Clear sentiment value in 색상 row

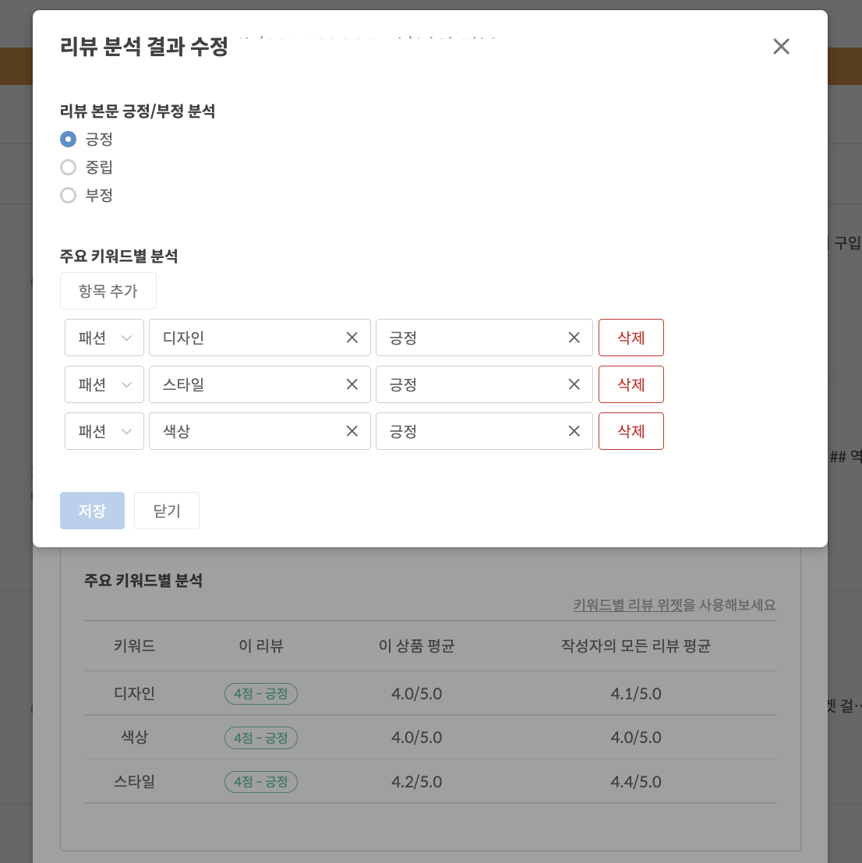pyautogui.click(x=574, y=431)
